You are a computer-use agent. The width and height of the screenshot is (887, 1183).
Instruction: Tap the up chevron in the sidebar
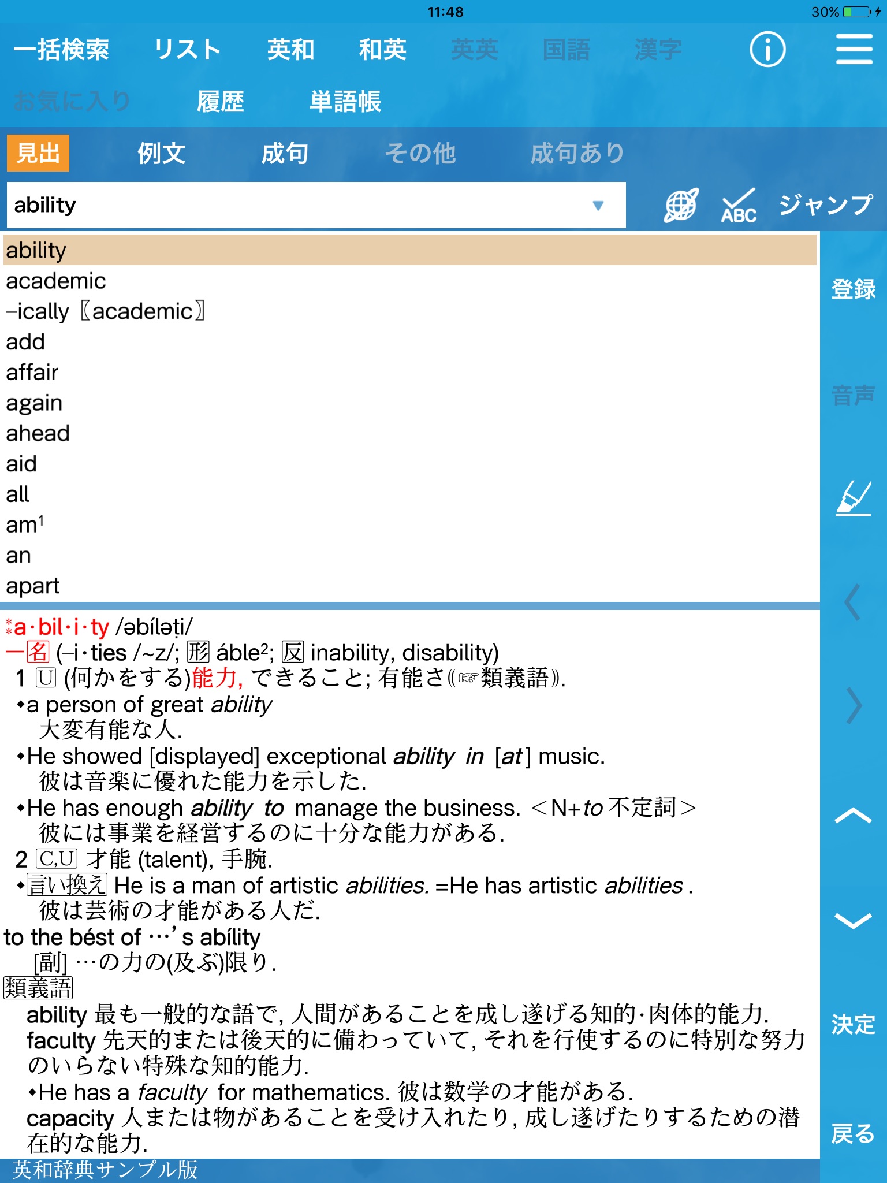pos(853,815)
